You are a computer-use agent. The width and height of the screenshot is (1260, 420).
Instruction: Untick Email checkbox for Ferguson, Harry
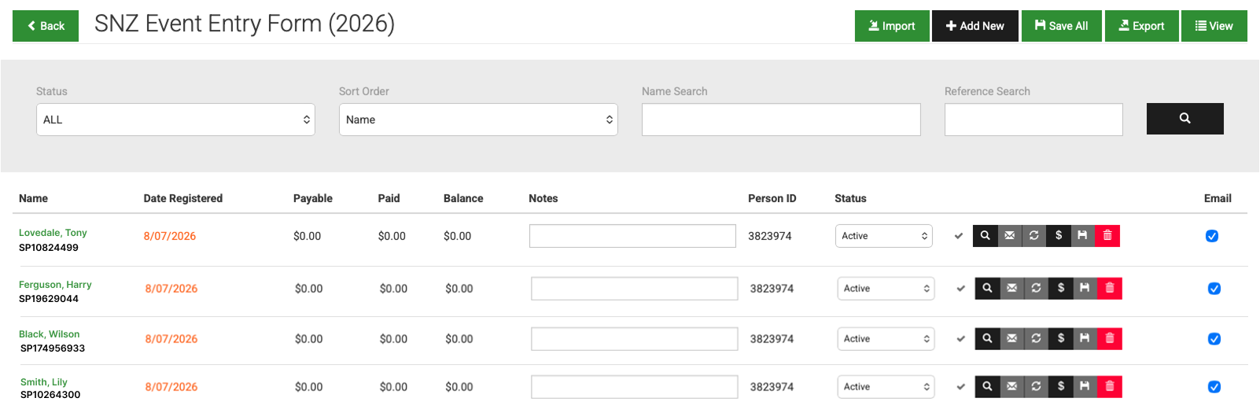(x=1214, y=289)
